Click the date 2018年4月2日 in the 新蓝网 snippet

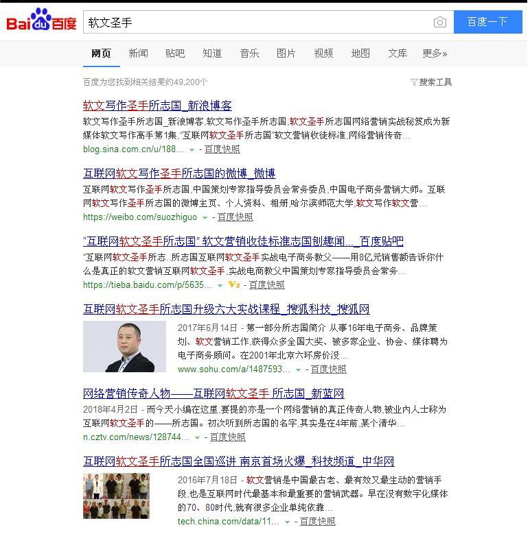tap(110, 409)
